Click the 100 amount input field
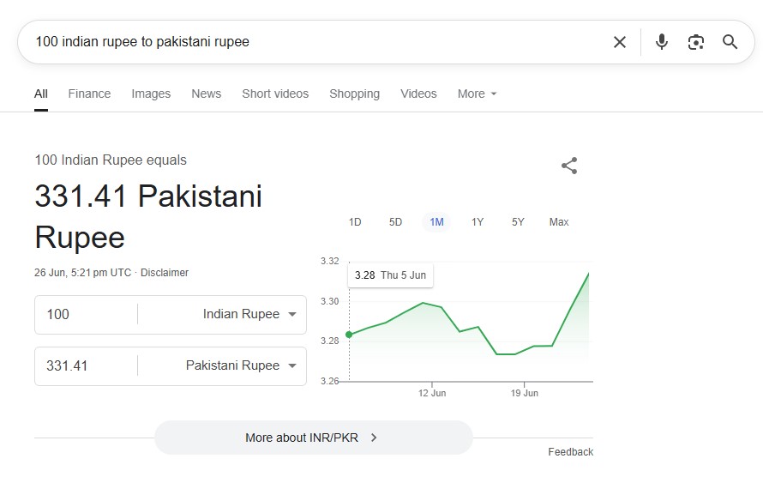The height and width of the screenshot is (483, 763). (86, 314)
